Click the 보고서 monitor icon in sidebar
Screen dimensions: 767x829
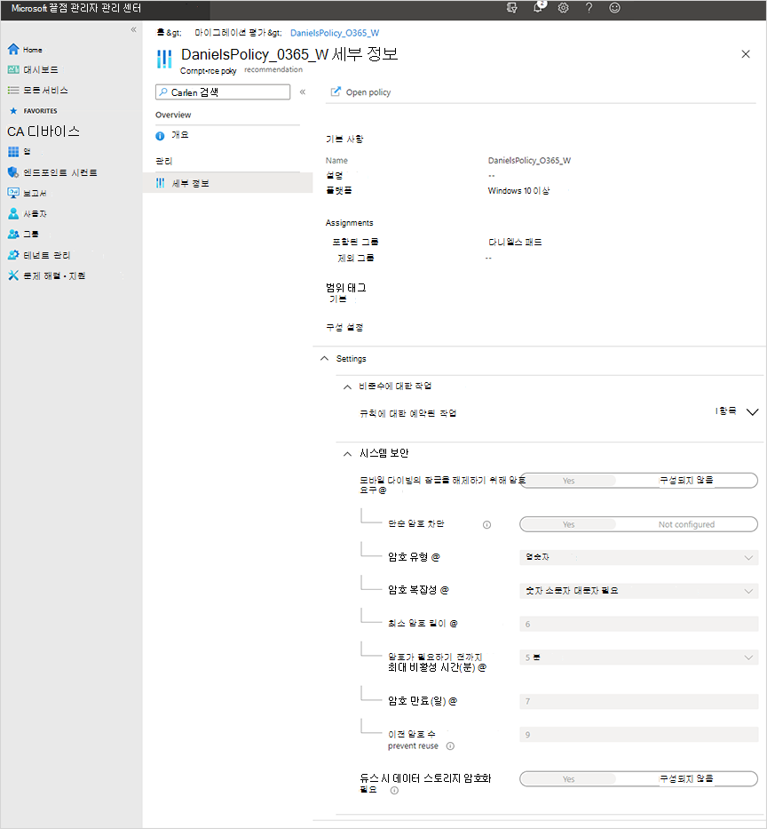click(x=13, y=193)
